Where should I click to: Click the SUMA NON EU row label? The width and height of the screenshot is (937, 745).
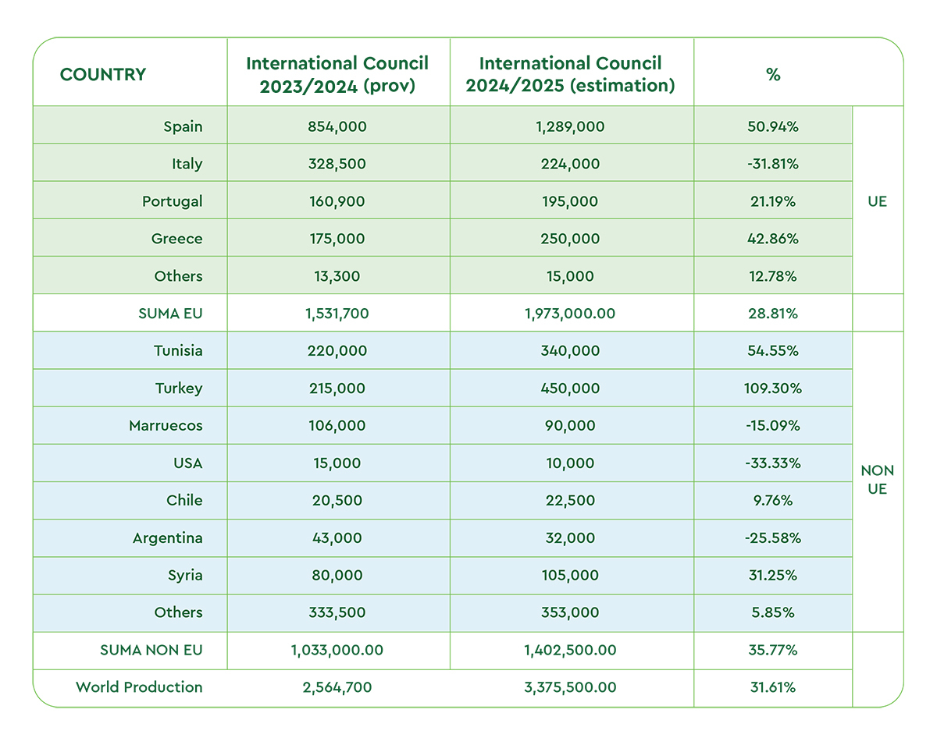(151, 651)
